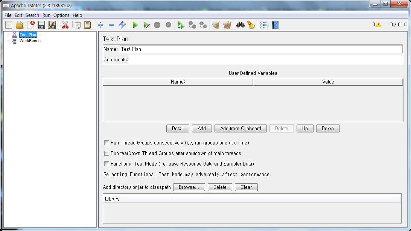Click the Name: column header
Viewport: 411px width, 231px height.
pos(178,82)
